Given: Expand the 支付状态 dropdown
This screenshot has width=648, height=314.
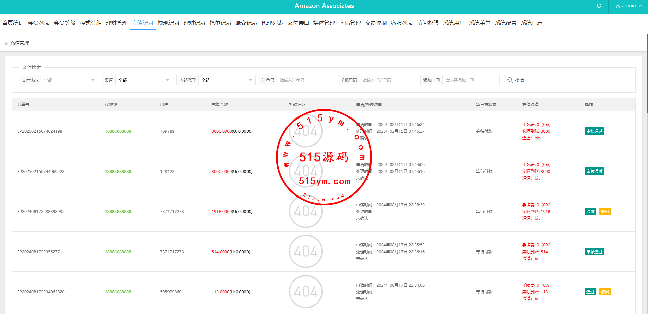Looking at the screenshot, I should [x=69, y=80].
